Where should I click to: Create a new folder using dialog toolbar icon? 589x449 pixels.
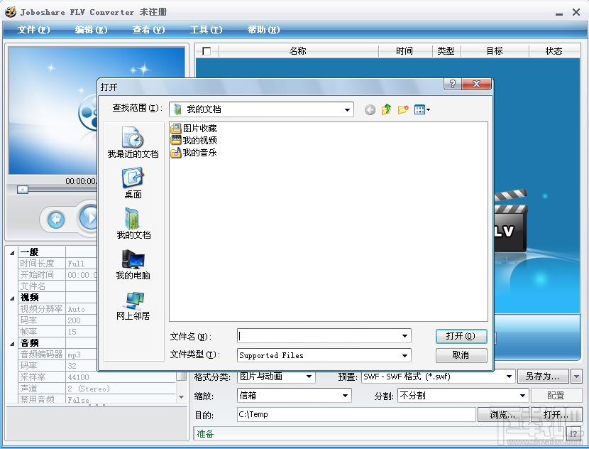(x=403, y=109)
